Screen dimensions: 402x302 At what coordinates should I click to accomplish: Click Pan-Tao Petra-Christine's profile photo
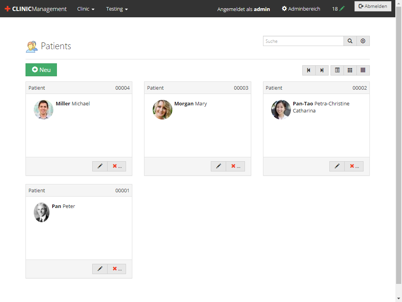tap(281, 110)
